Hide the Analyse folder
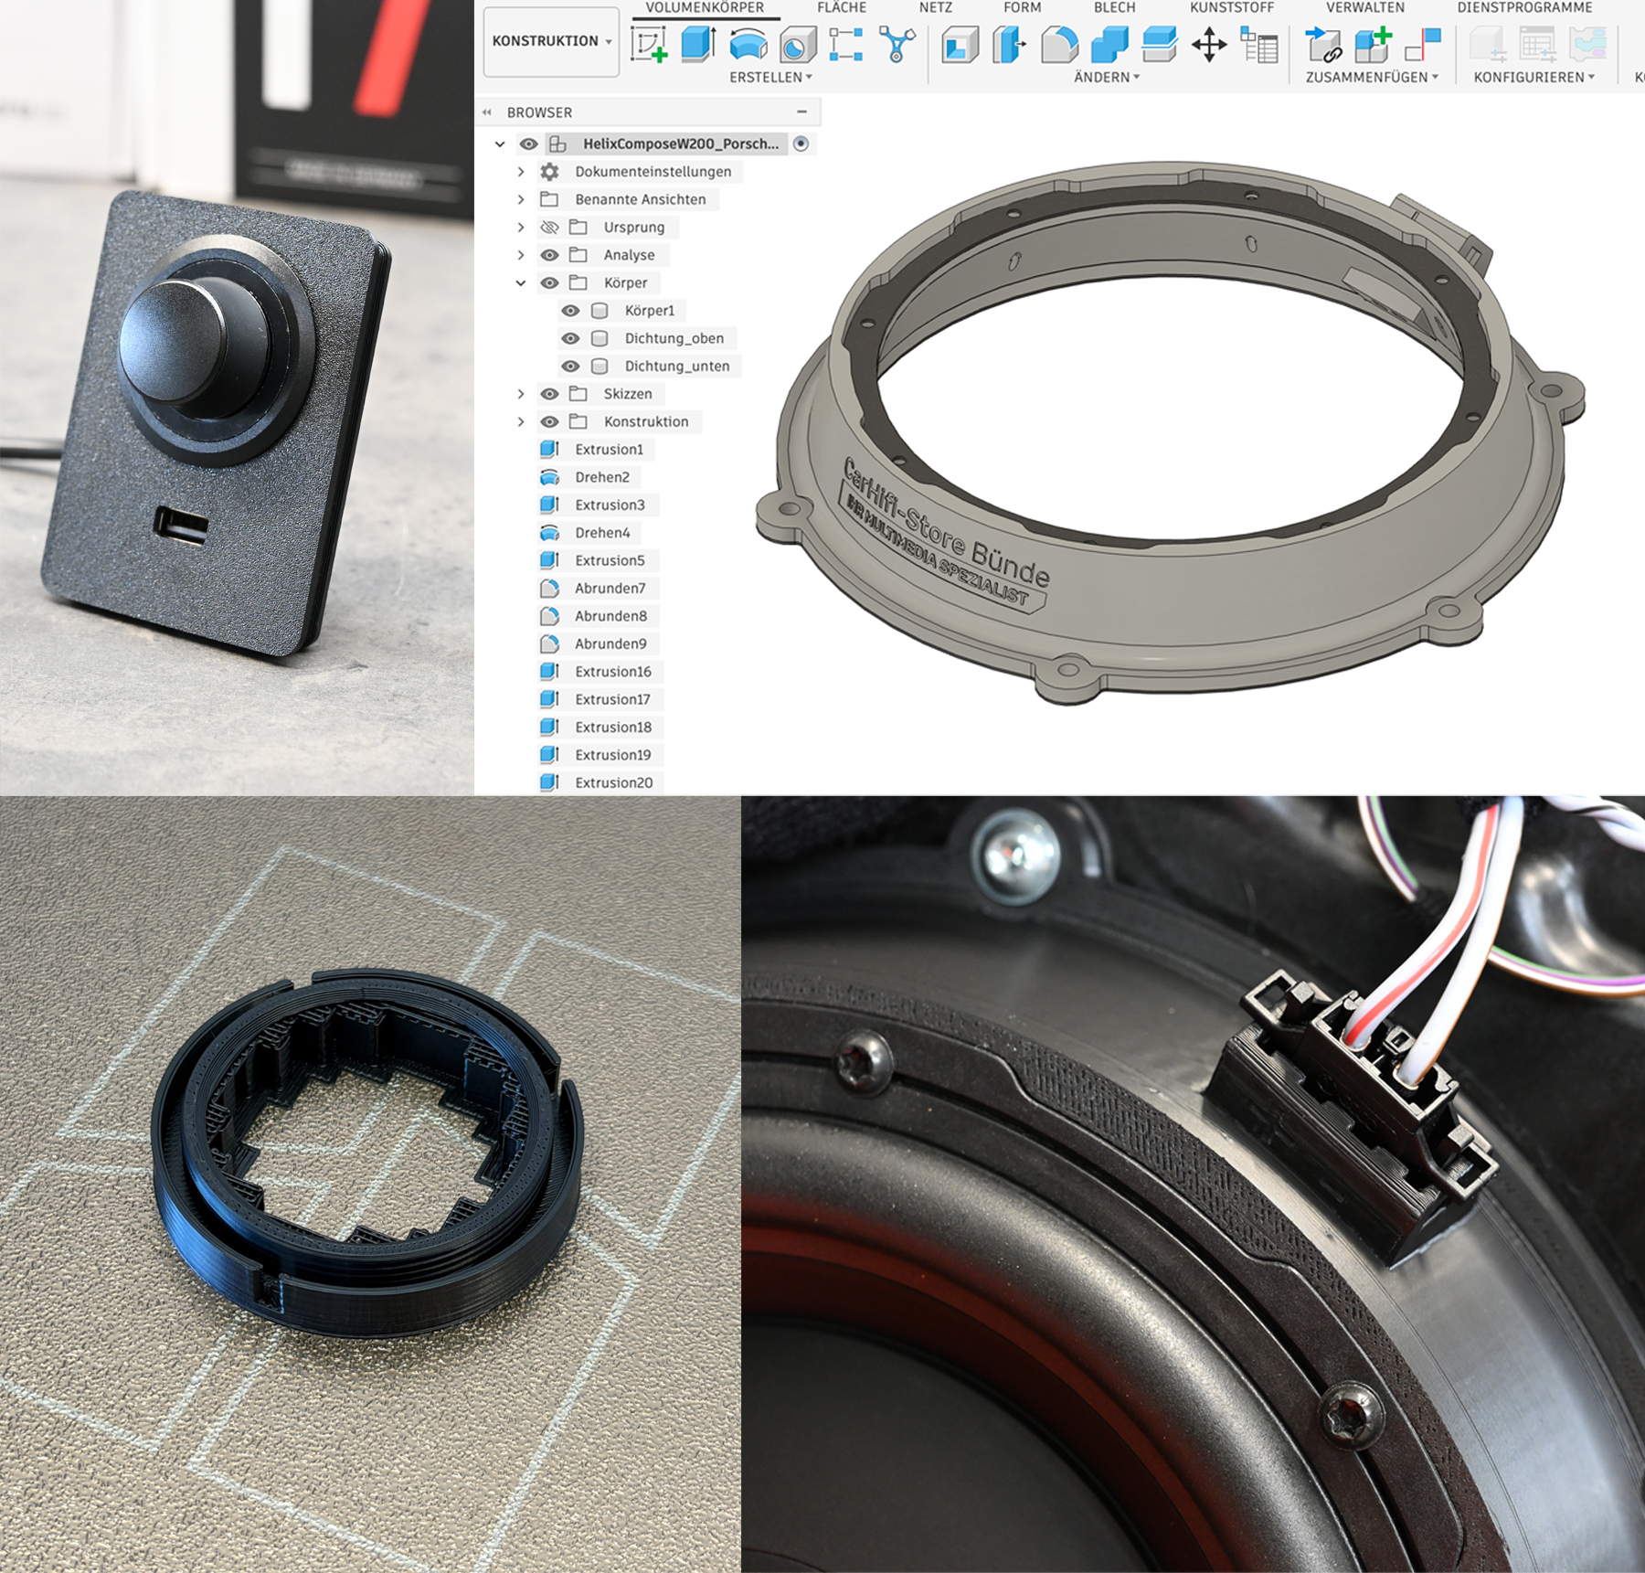The image size is (1645, 1573). (x=549, y=255)
